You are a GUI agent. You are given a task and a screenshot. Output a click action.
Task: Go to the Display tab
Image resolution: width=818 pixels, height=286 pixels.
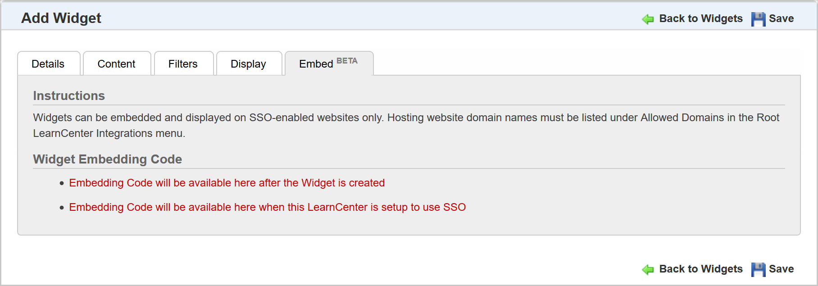[248, 64]
